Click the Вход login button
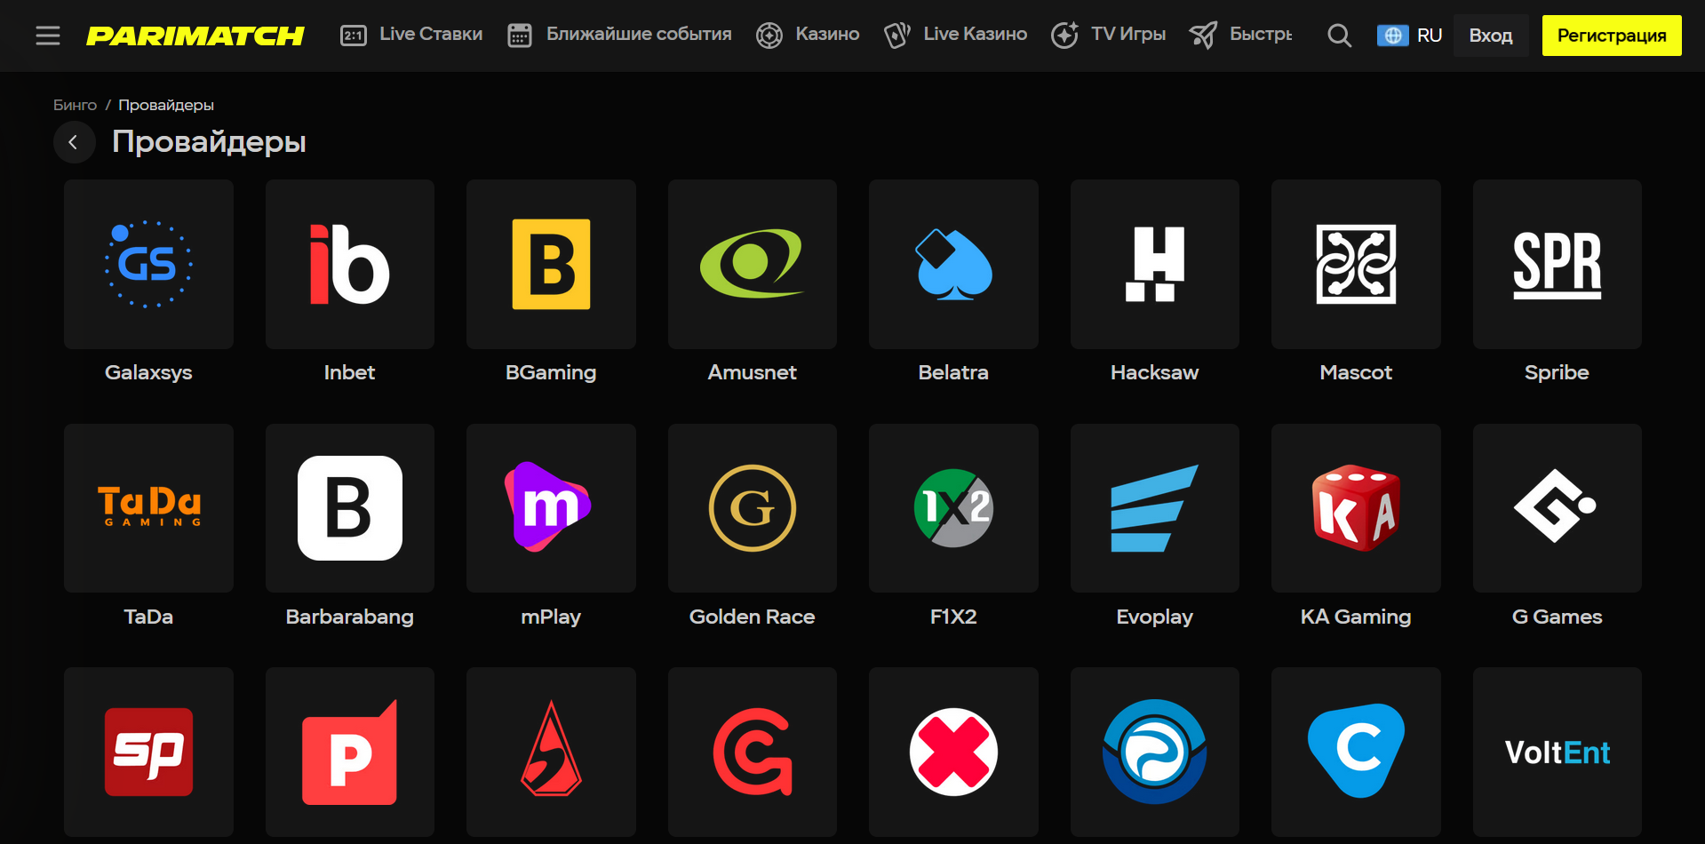1705x844 pixels. [1490, 36]
